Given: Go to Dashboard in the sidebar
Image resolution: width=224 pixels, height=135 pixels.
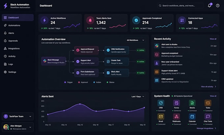Looking at the screenshot, I should click(x=18, y=17).
